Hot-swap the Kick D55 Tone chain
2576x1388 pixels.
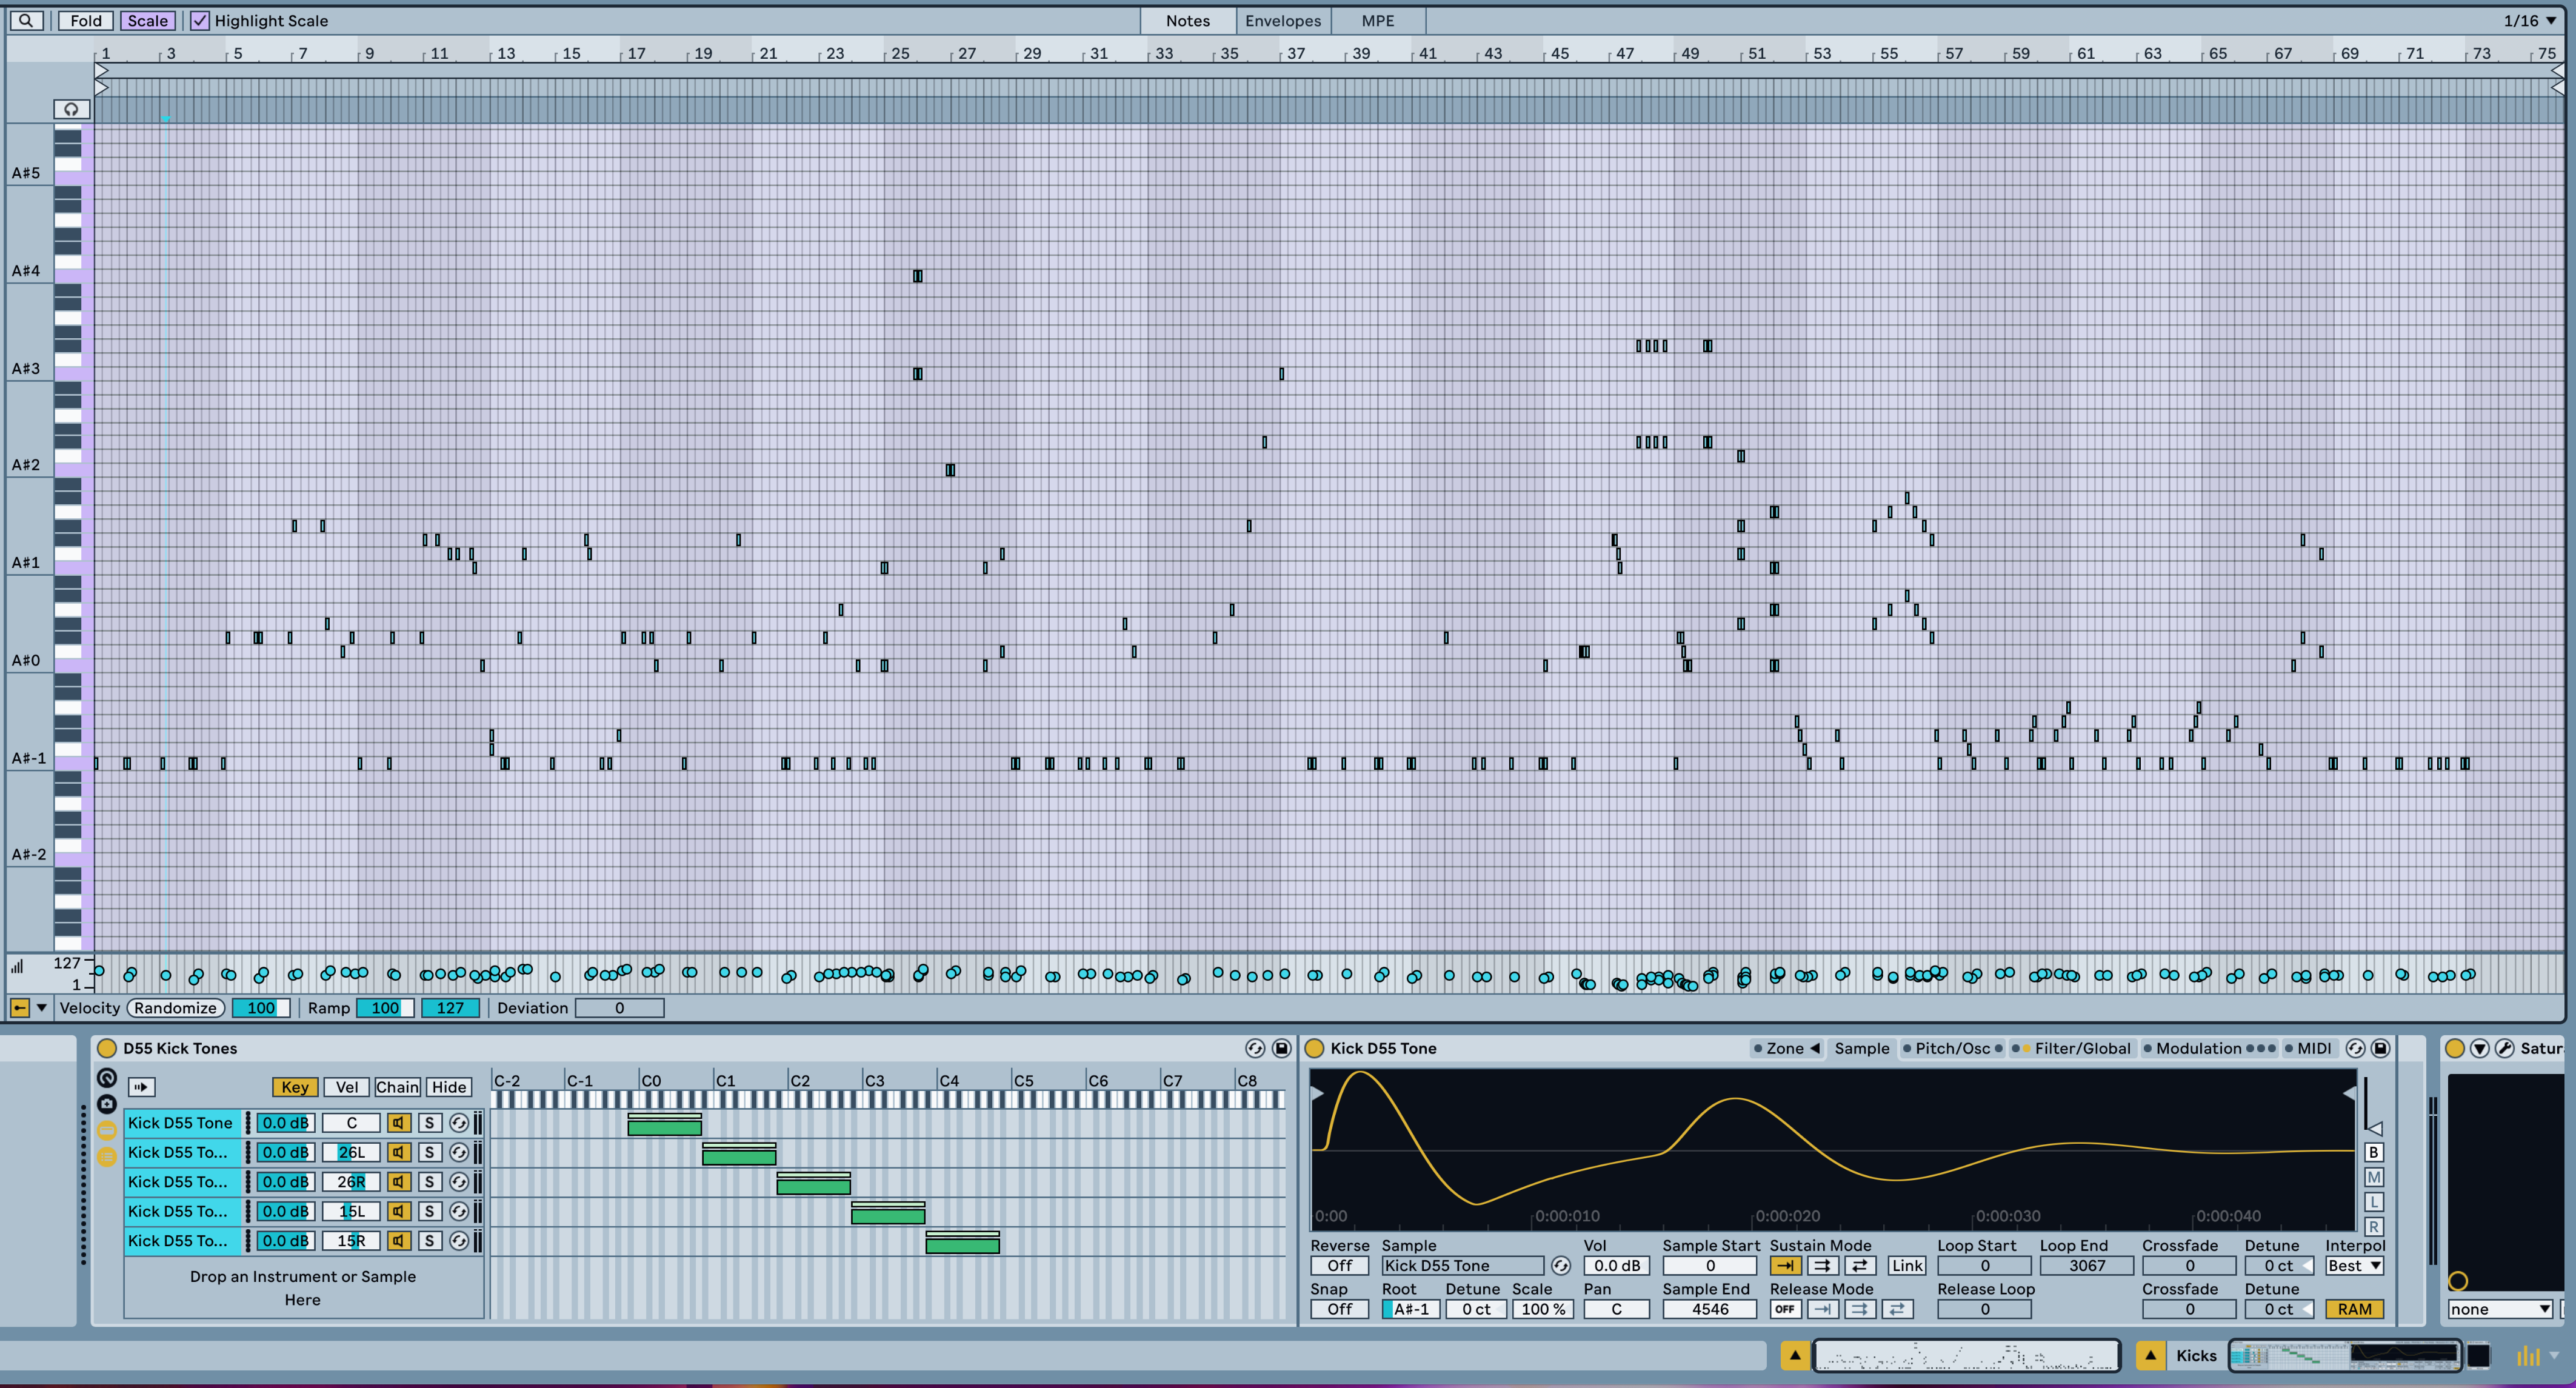(459, 1123)
